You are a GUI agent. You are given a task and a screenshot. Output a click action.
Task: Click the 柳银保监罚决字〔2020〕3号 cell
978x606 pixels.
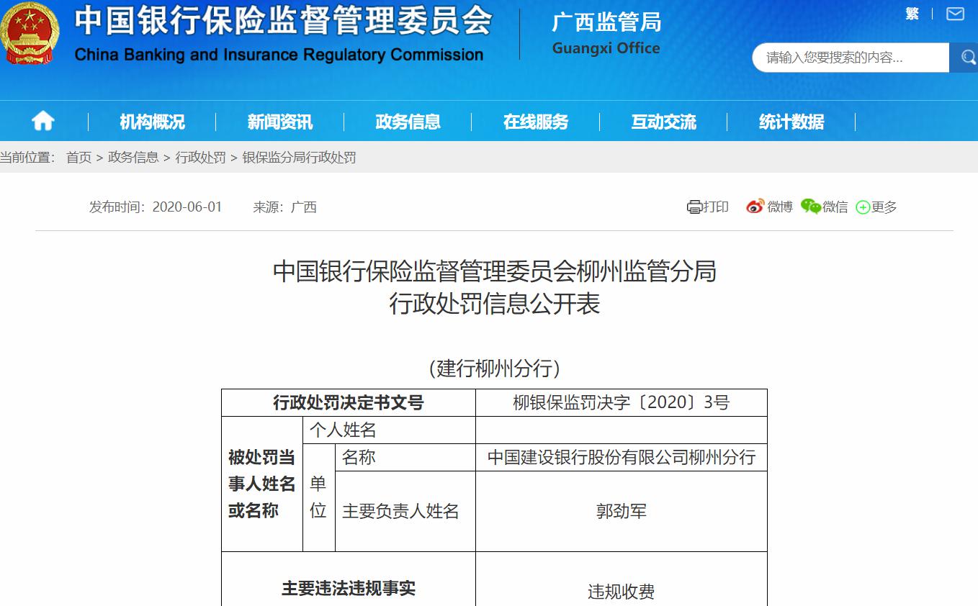pos(622,403)
